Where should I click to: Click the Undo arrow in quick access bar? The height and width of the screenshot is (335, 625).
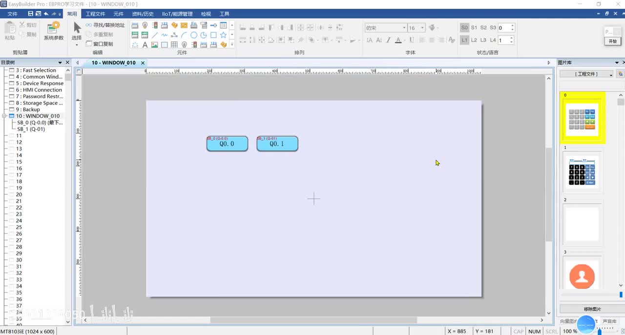point(46,14)
